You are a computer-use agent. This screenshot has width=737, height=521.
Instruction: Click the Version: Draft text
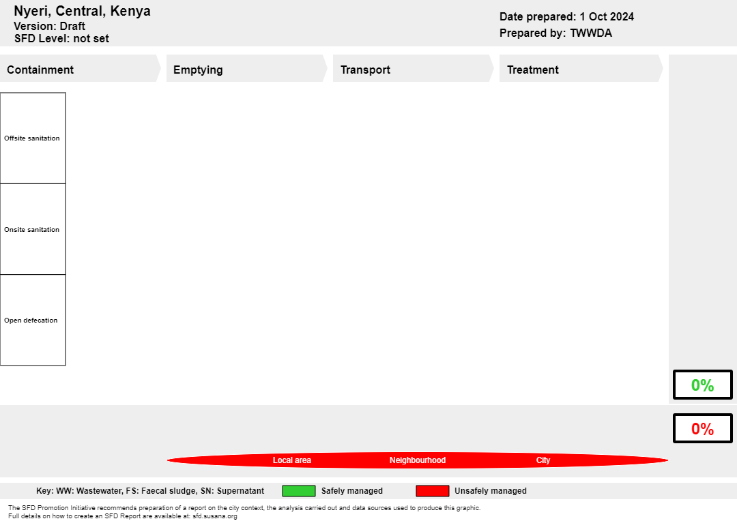(x=49, y=26)
